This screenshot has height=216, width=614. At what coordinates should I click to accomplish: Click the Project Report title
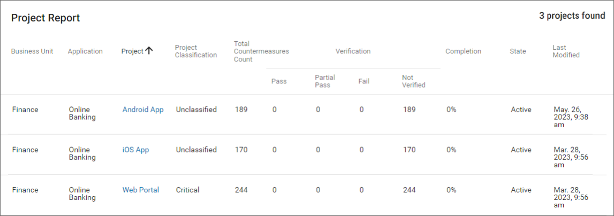[46, 18]
